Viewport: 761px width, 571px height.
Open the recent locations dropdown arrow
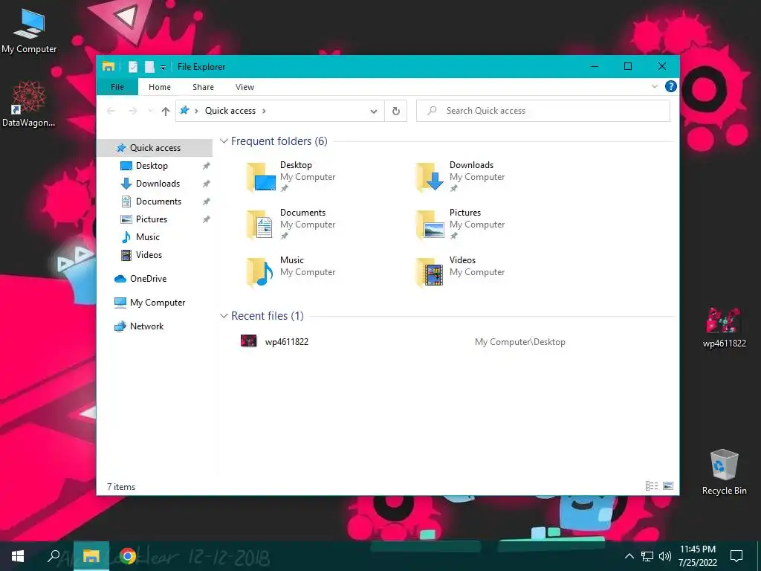(150, 111)
